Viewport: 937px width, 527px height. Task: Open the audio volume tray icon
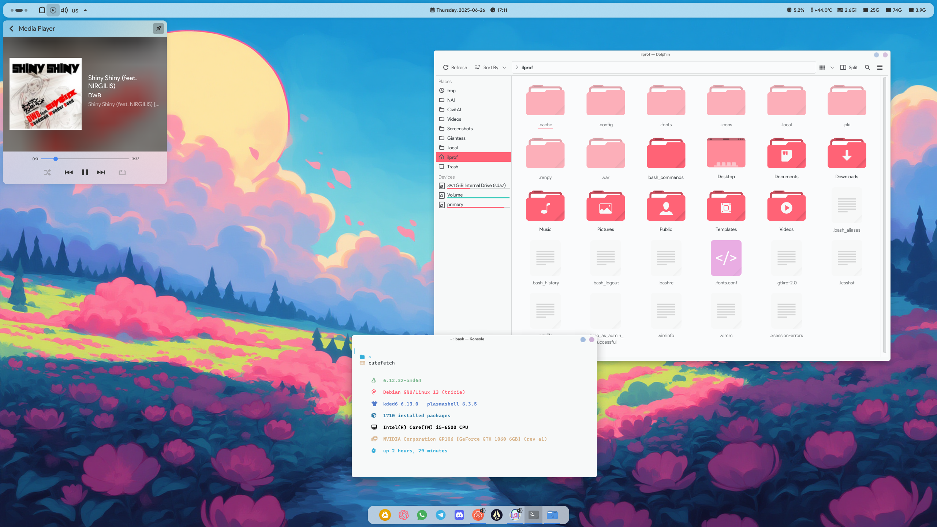pyautogui.click(x=64, y=10)
